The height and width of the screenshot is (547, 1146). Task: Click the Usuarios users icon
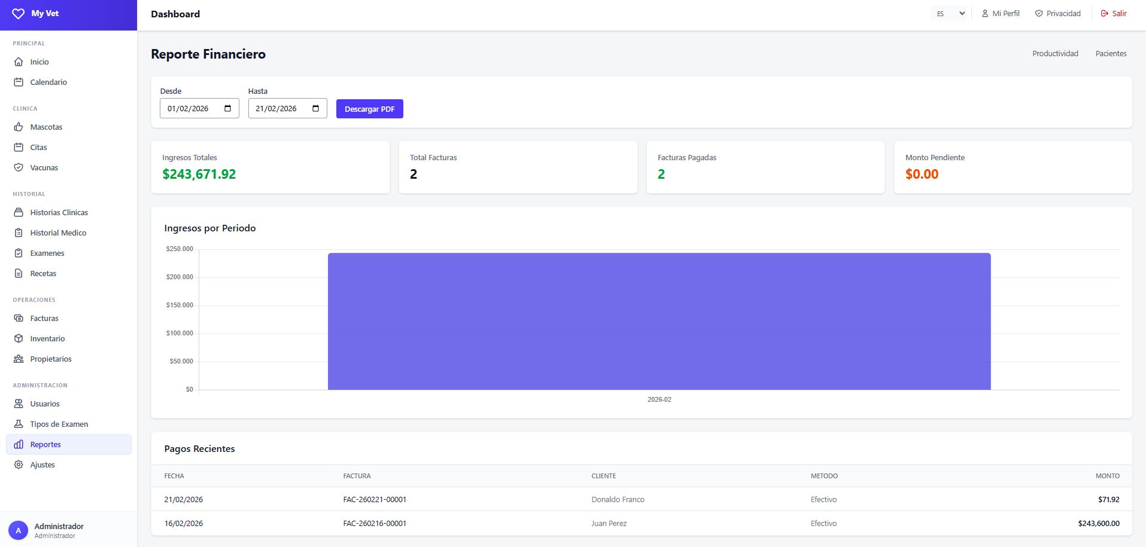(x=19, y=404)
